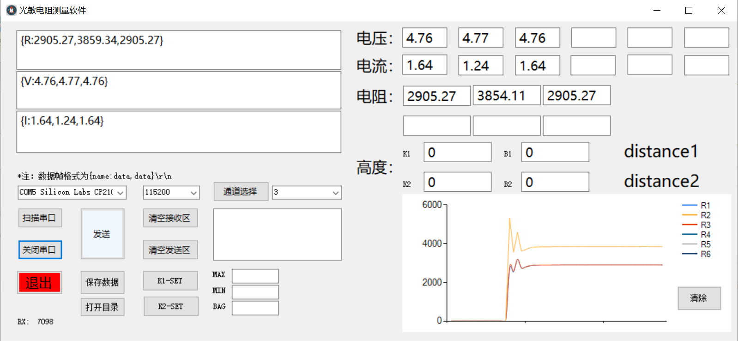Click the 打开目录 button
738x341 pixels.
(x=103, y=307)
